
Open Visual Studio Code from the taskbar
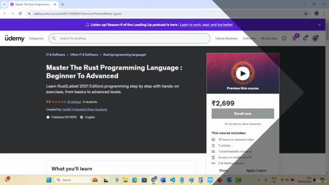pos(172,180)
